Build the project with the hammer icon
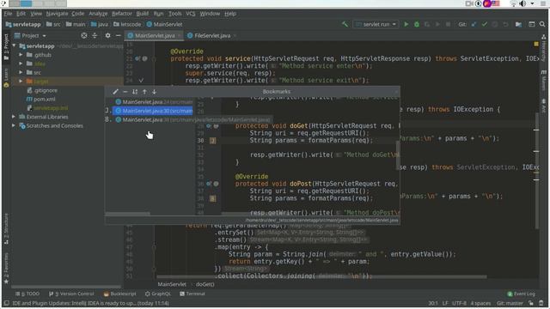The width and height of the screenshot is (550, 309). (x=345, y=24)
